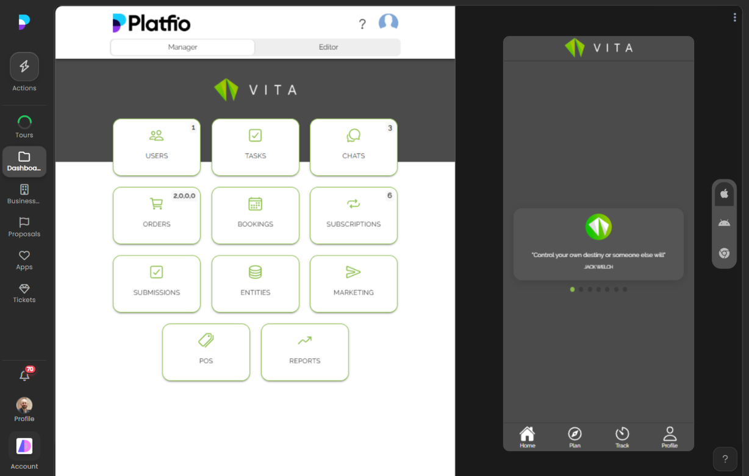Switch preview to Android device

(x=724, y=223)
